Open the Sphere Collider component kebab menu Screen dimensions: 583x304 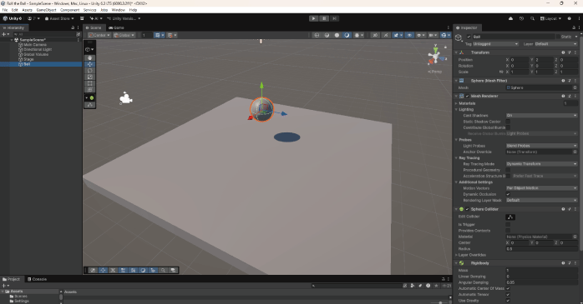pos(575,209)
